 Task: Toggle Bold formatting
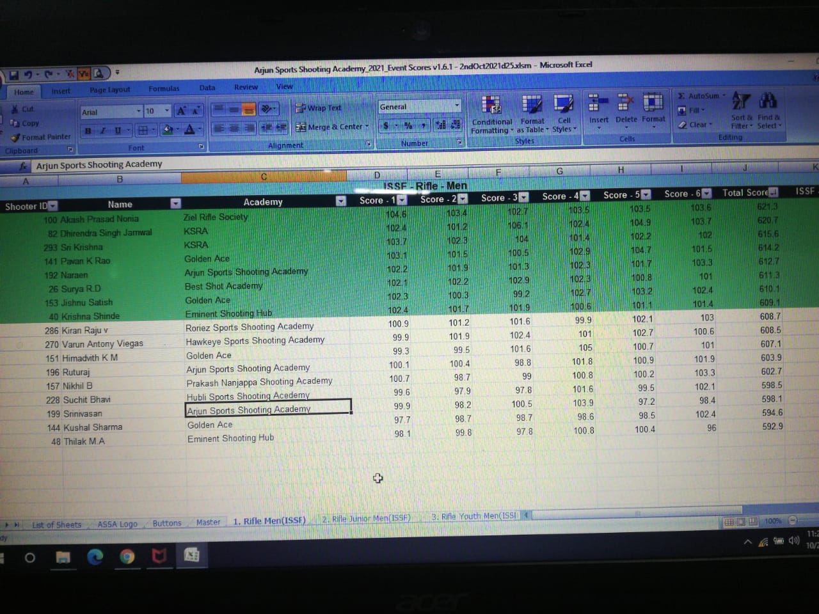click(x=88, y=130)
